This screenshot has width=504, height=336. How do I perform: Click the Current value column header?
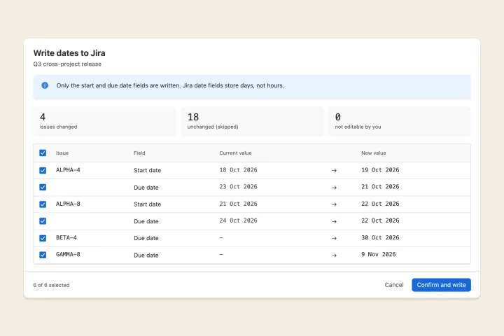click(x=236, y=153)
